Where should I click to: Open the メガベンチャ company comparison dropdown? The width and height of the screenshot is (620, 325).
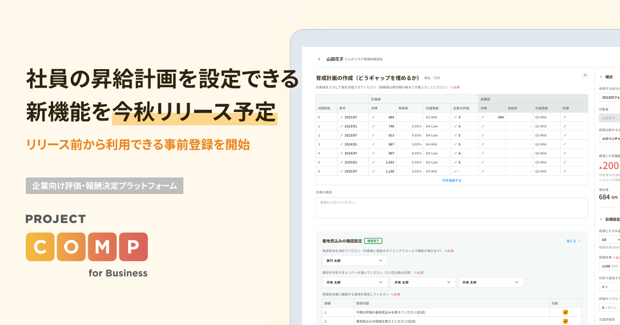(609, 138)
